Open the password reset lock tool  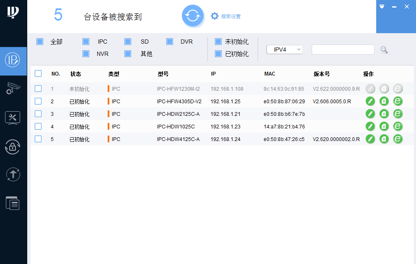pyautogui.click(x=13, y=146)
